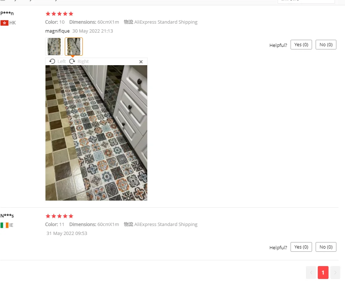Click the Hong Kong flag icon
The height and width of the screenshot is (284, 345).
tap(4, 23)
